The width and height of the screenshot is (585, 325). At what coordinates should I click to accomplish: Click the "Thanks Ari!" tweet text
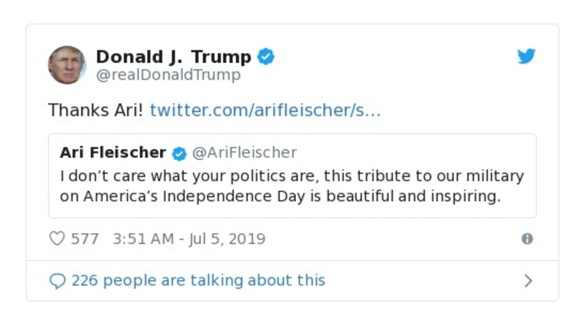96,110
